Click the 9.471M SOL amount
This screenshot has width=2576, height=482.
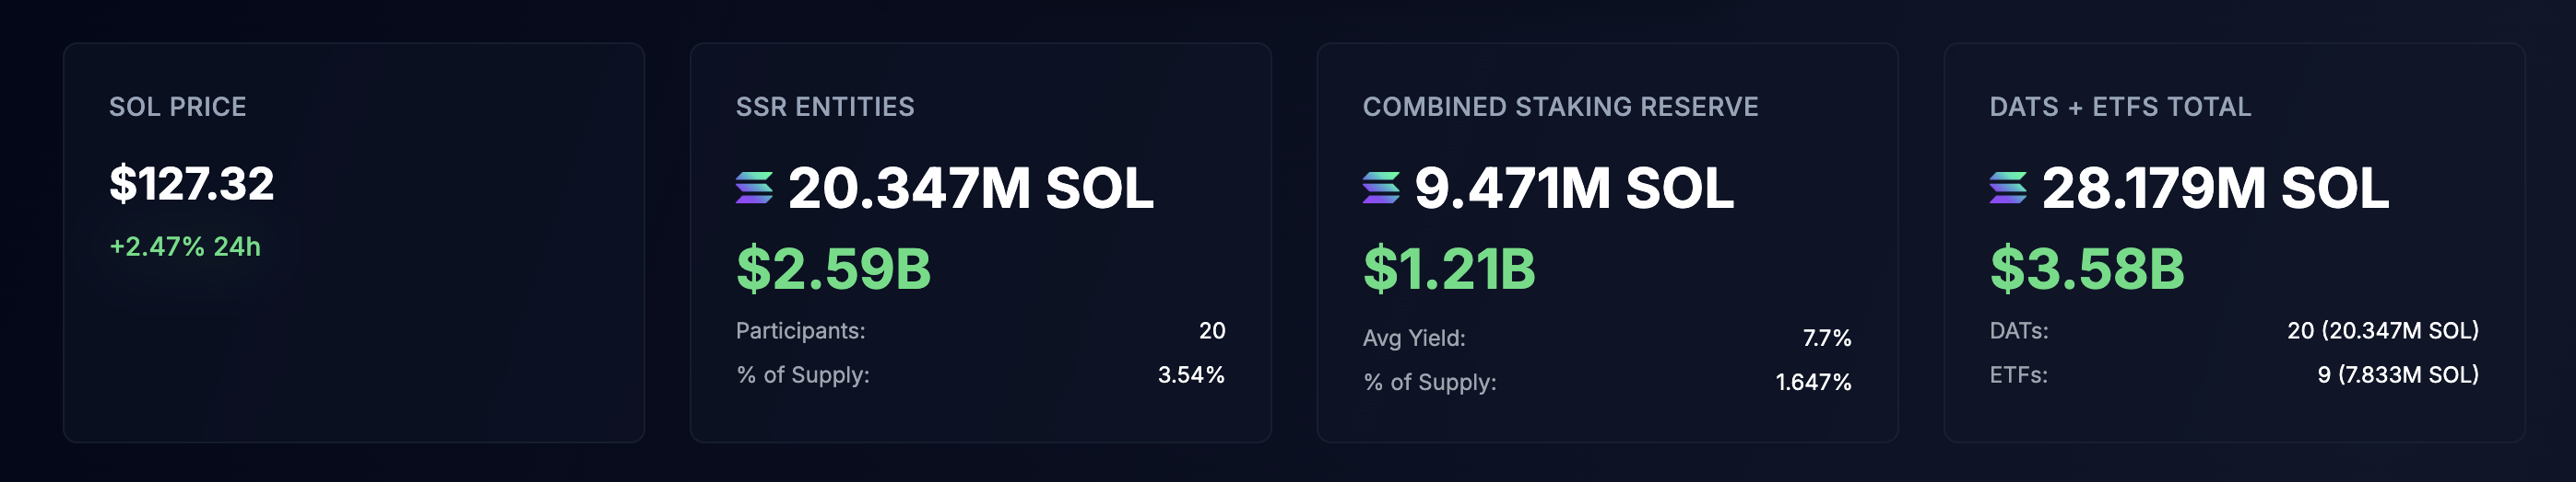point(1574,188)
